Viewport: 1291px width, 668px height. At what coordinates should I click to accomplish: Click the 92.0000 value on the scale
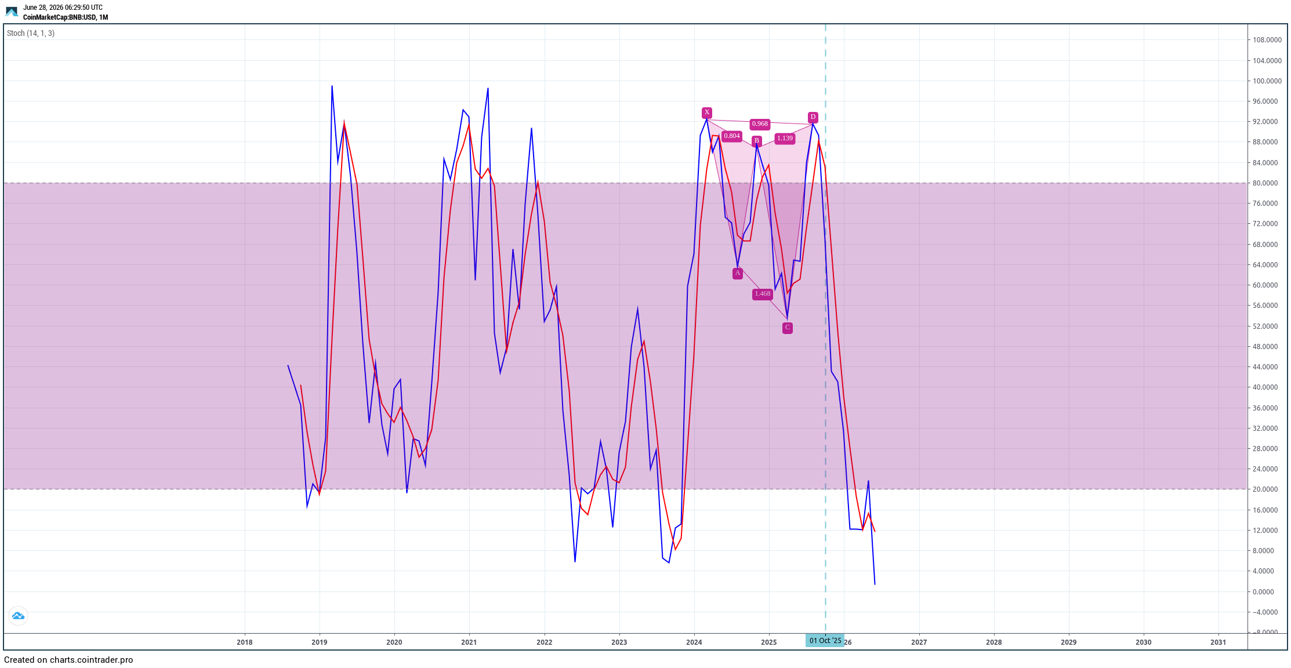[1265, 122]
